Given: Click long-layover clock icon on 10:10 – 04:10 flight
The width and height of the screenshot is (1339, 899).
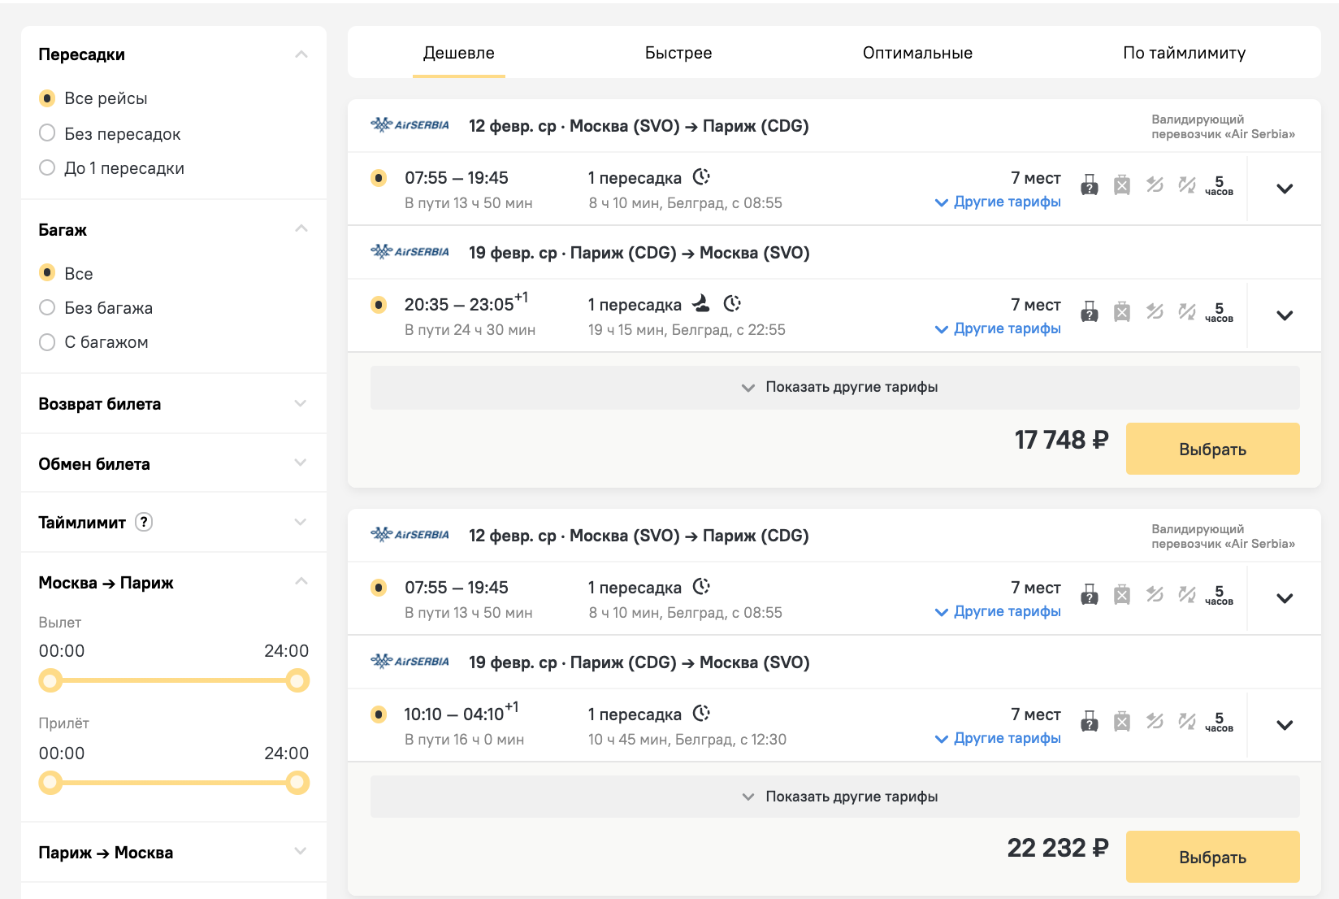Looking at the screenshot, I should [701, 713].
